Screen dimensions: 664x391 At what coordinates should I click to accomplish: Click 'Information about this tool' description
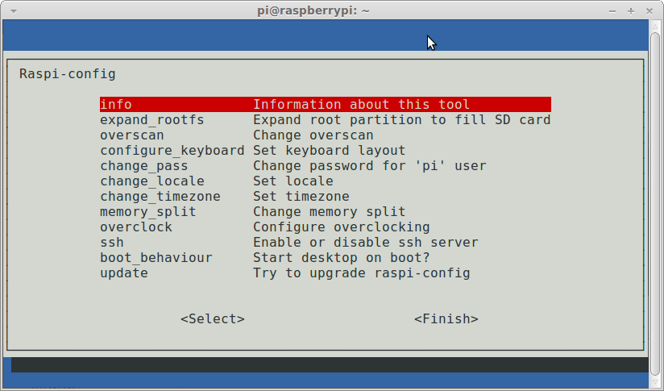(361, 104)
